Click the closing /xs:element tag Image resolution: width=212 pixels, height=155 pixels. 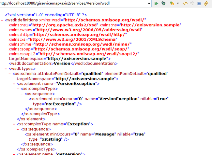point(31,119)
